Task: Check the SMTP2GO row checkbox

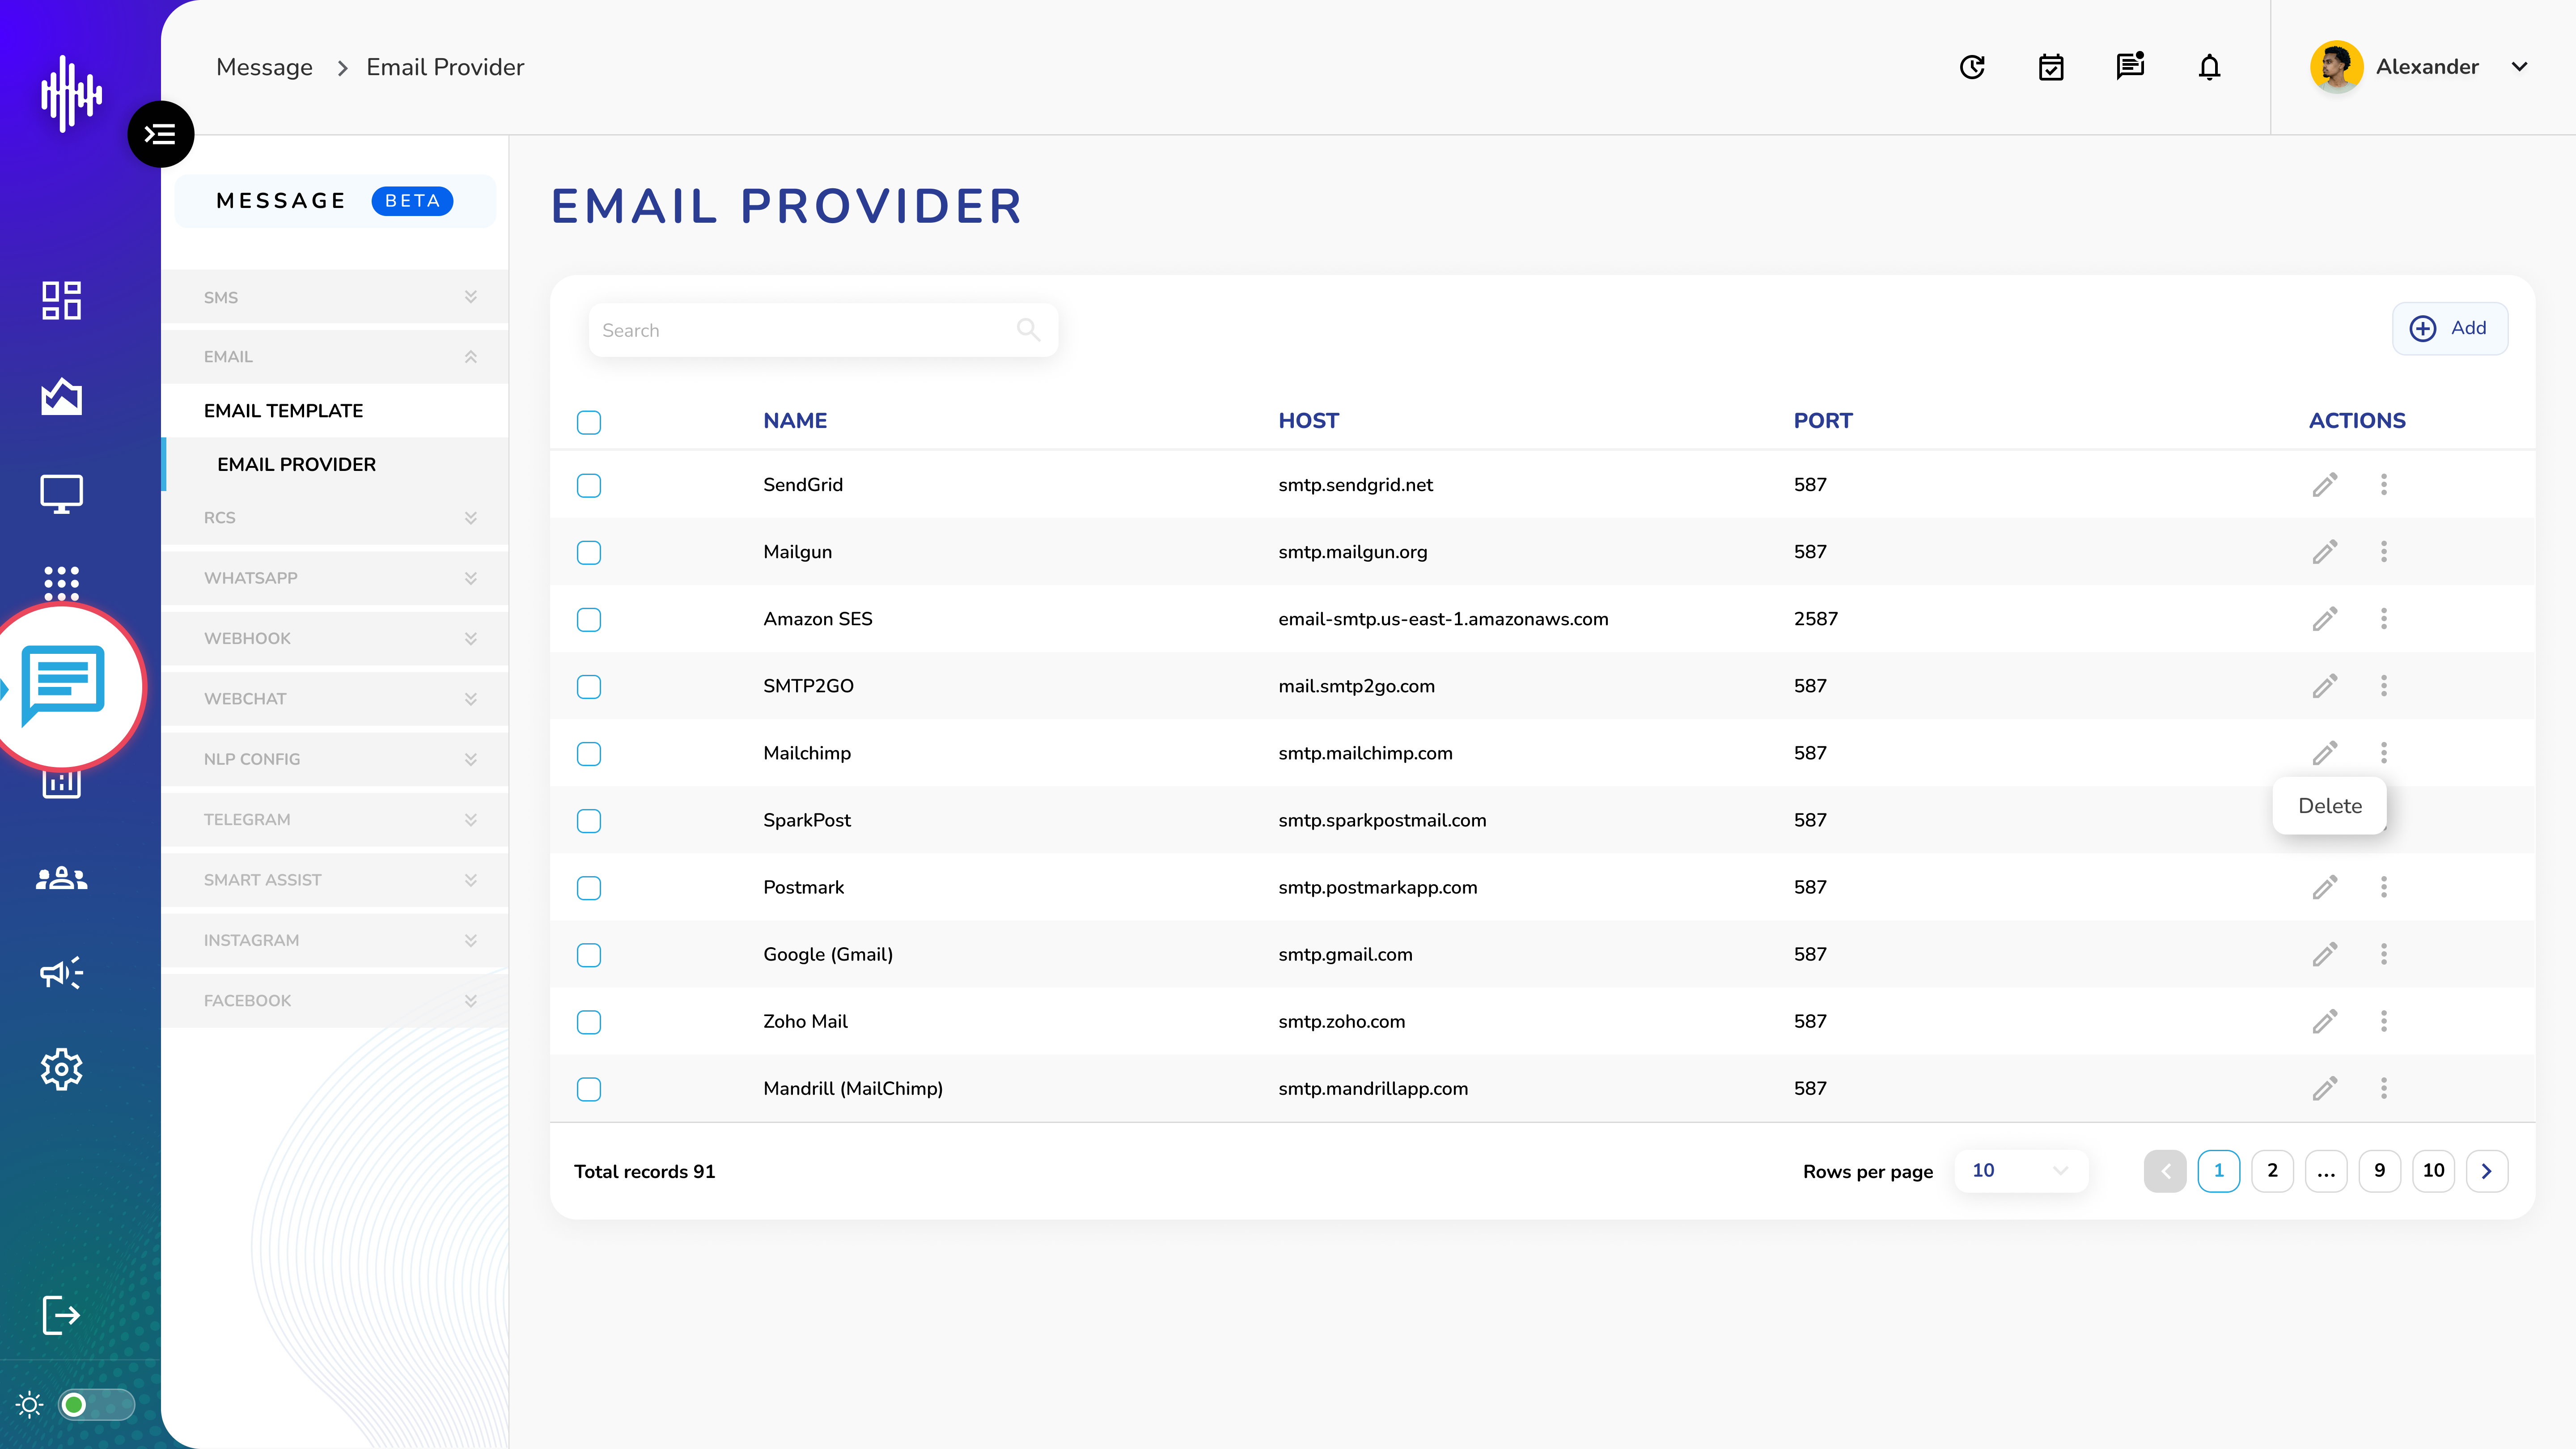Action: point(589,686)
